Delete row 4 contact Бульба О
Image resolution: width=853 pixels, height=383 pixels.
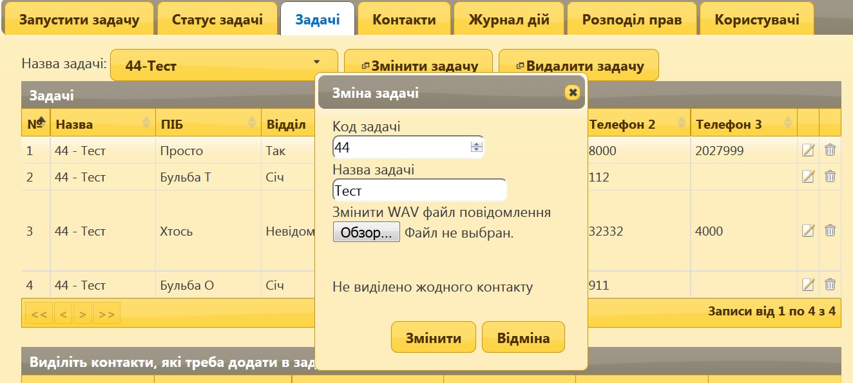830,285
